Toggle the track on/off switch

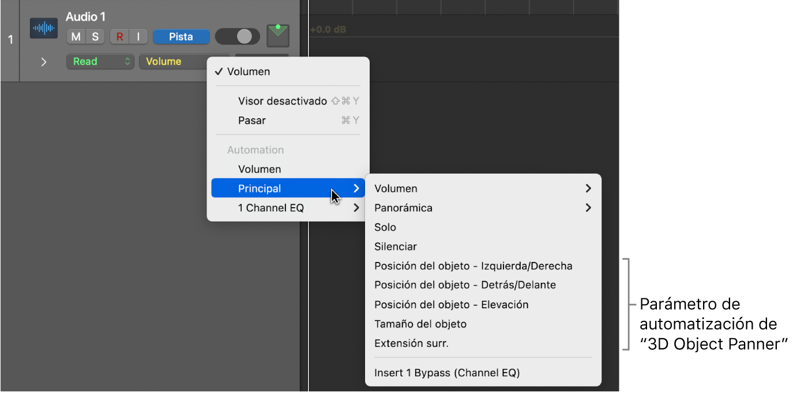click(237, 37)
